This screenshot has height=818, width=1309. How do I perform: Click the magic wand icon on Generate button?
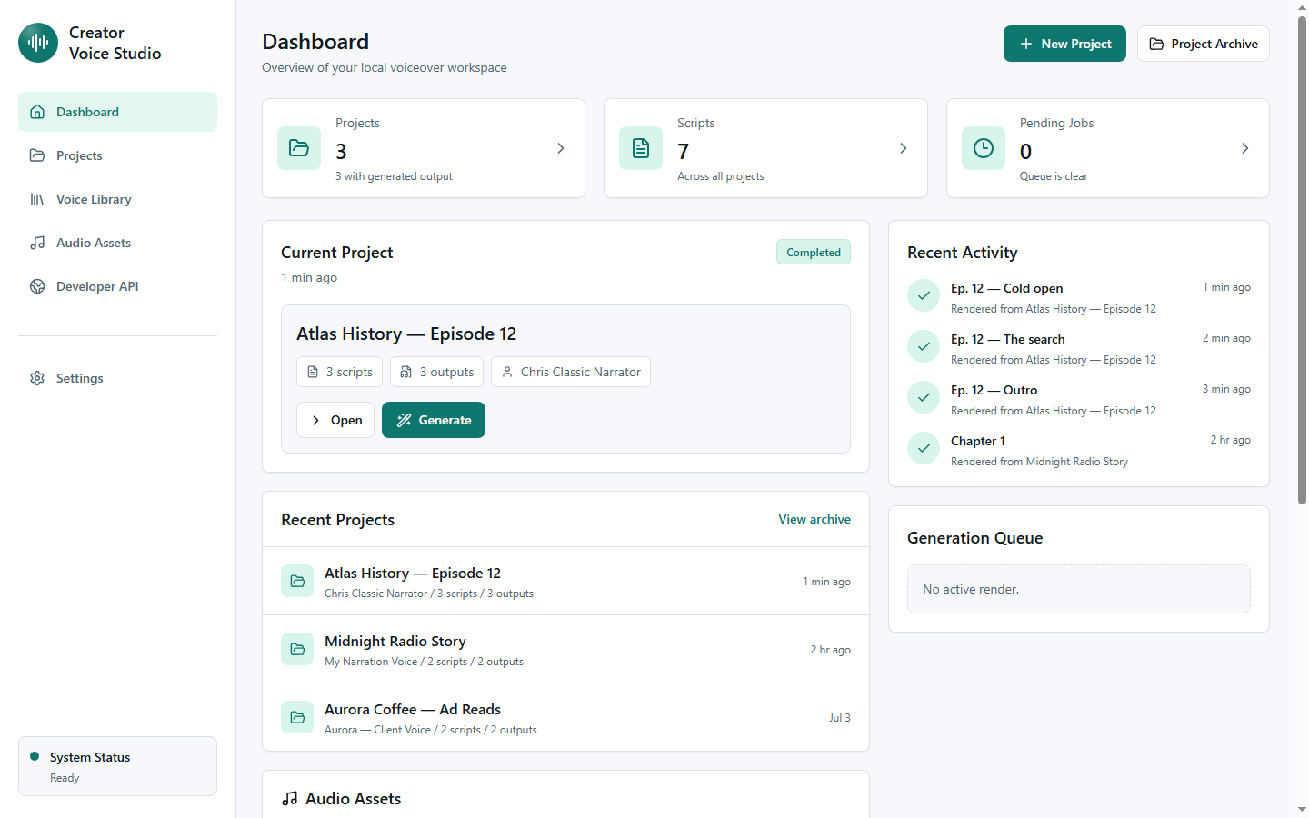405,420
